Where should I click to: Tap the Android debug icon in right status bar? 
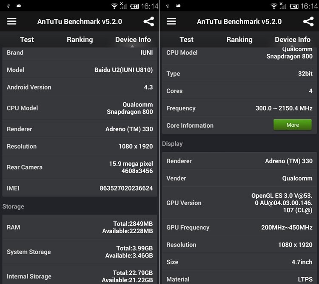pyautogui.click(x=178, y=6)
